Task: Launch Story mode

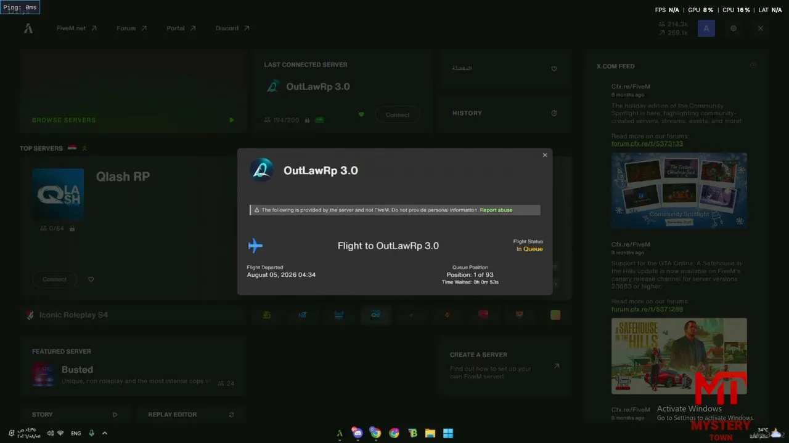Action: pyautogui.click(x=75, y=415)
